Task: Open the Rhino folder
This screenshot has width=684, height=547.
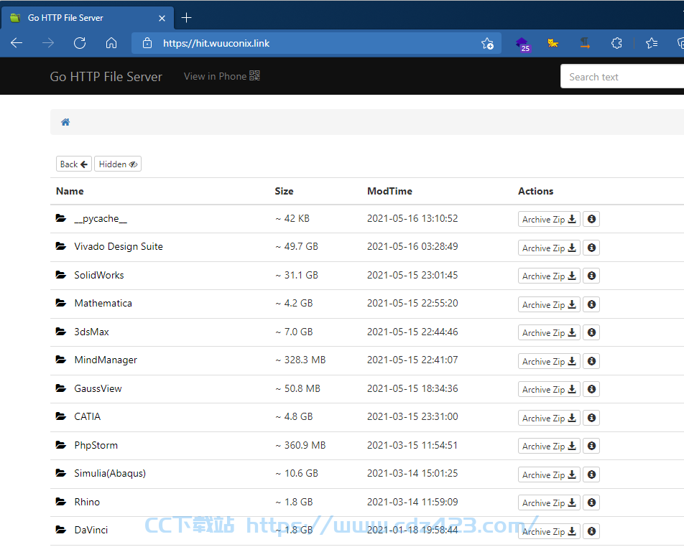Action: (87, 502)
